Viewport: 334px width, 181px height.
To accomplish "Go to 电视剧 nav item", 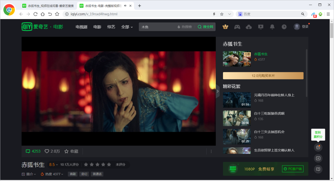I will [81, 27].
